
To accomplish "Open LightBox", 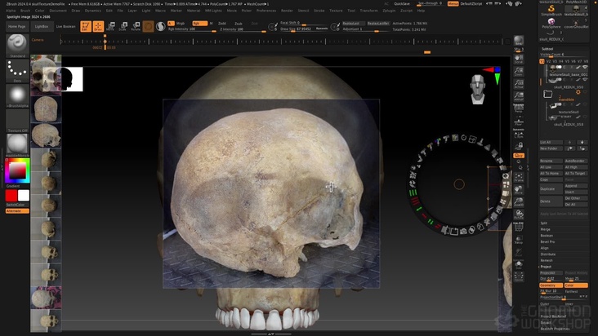I will [42, 27].
